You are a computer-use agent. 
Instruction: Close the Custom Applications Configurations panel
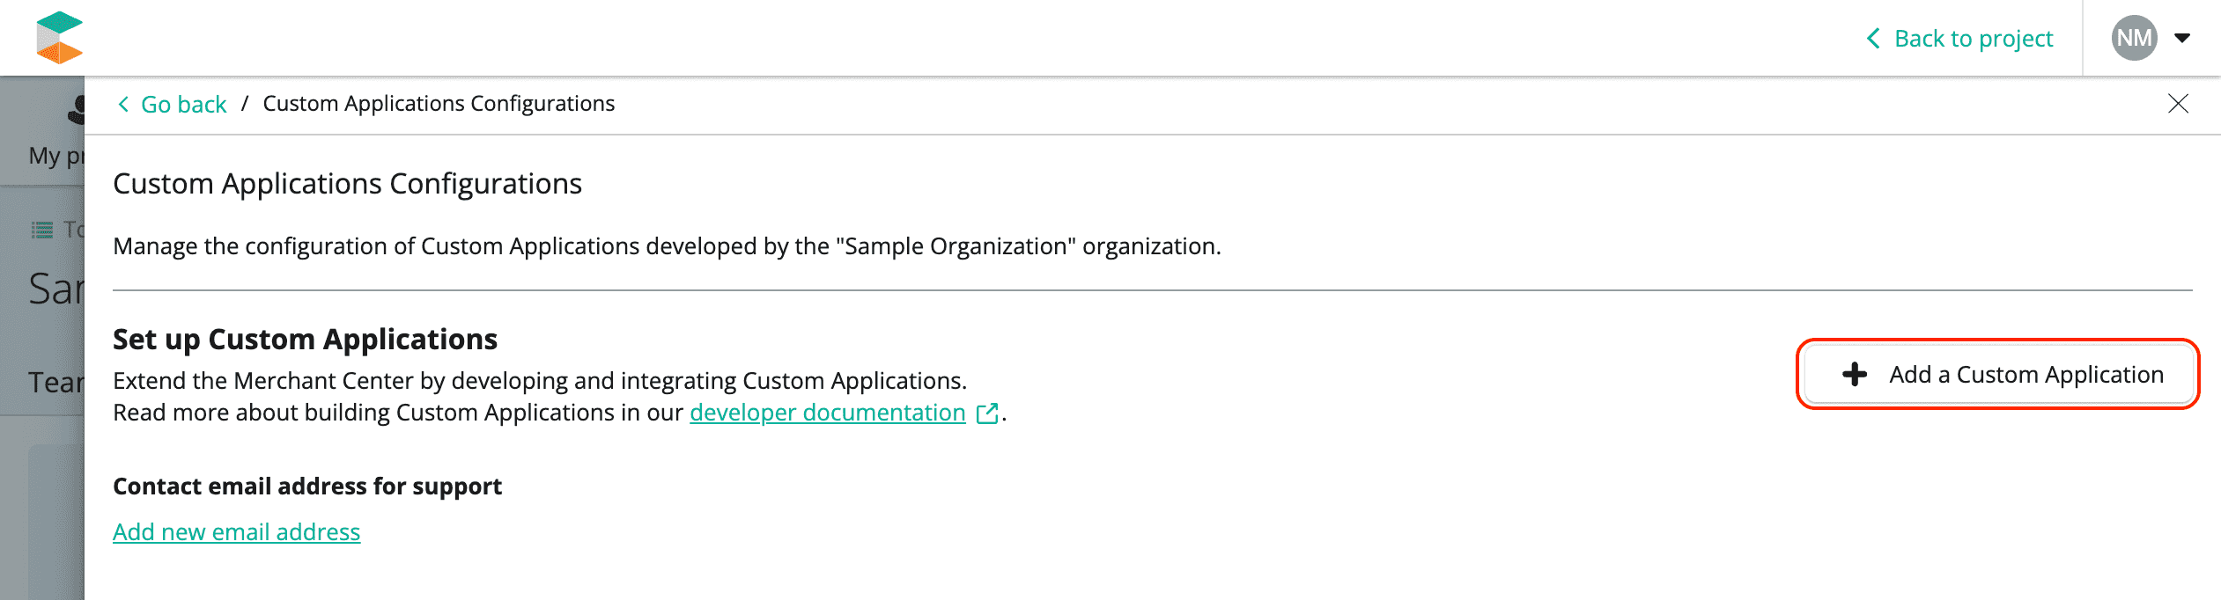[2178, 104]
